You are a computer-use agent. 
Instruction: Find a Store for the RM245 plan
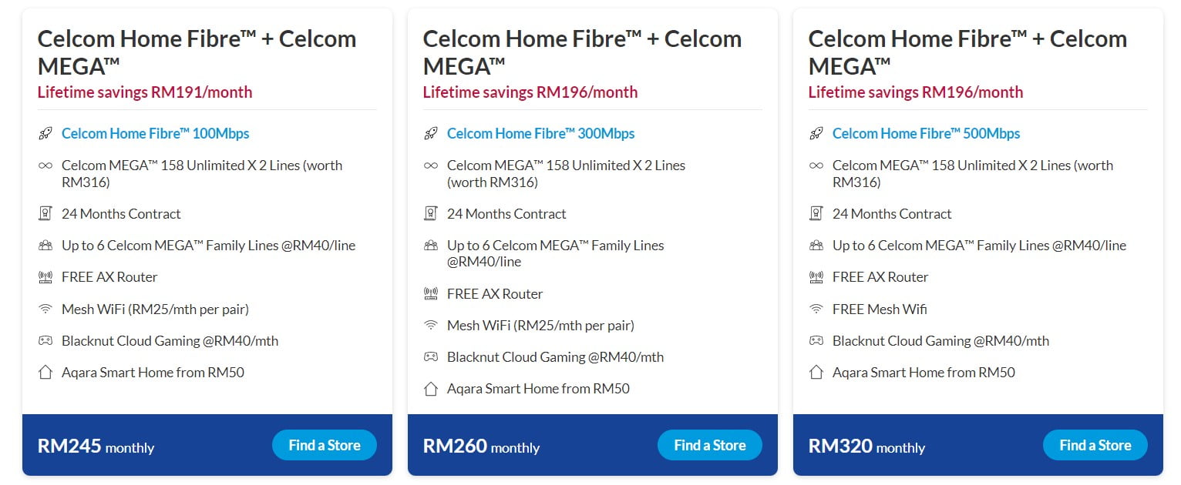click(x=325, y=445)
